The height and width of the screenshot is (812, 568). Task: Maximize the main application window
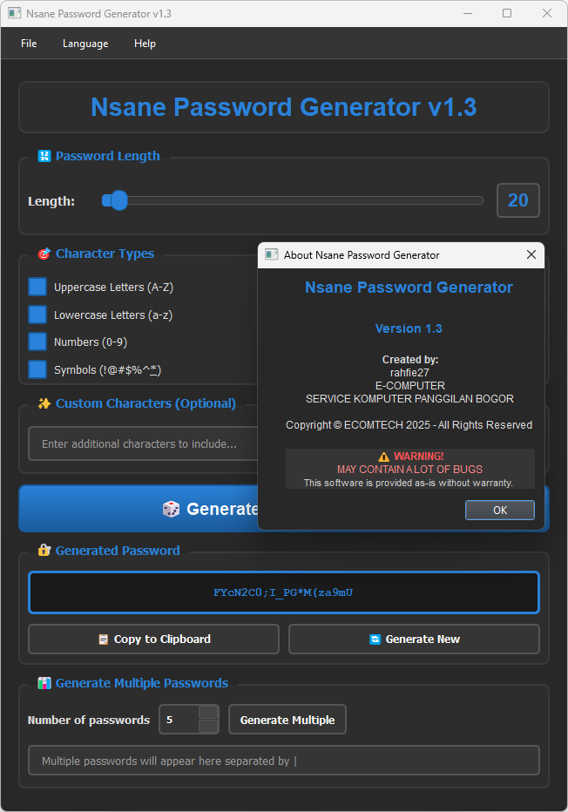tap(507, 13)
